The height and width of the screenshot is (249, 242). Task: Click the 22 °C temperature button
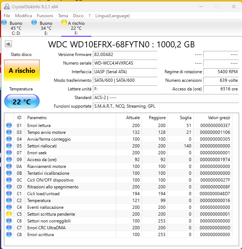pyautogui.click(x=22, y=101)
